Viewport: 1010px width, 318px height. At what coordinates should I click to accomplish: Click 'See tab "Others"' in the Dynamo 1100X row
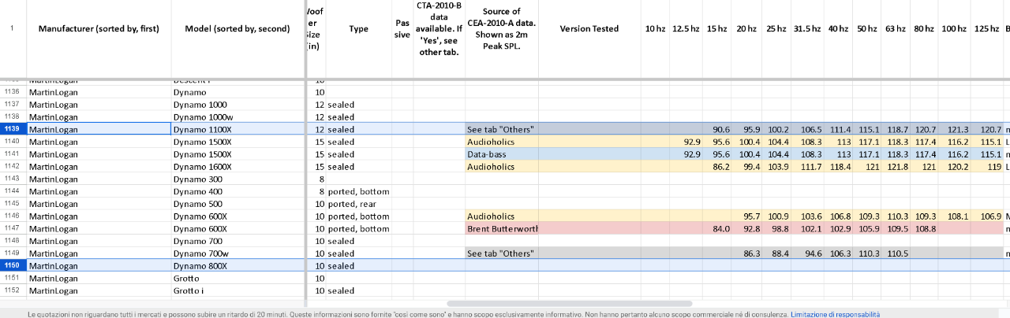pyautogui.click(x=501, y=129)
